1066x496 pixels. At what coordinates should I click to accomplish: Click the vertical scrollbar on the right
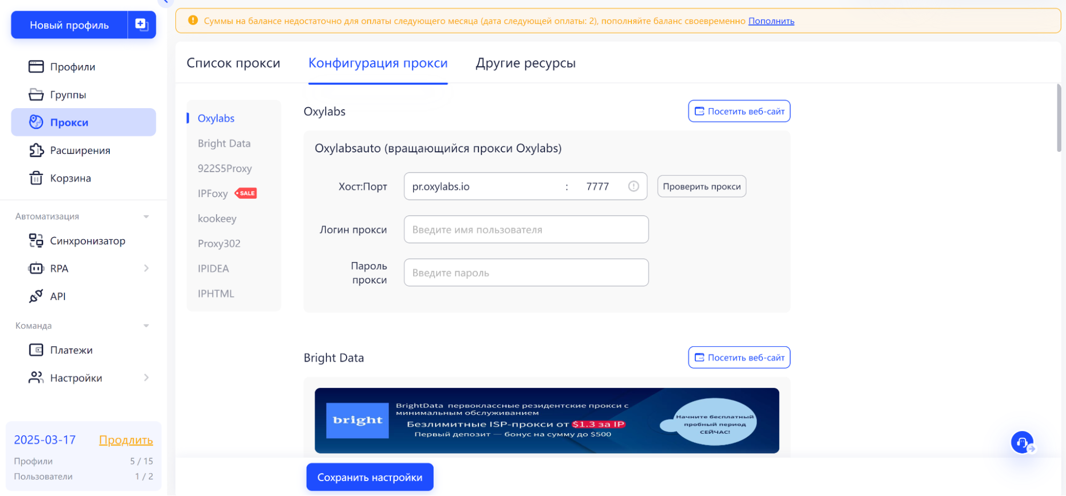point(1059,118)
